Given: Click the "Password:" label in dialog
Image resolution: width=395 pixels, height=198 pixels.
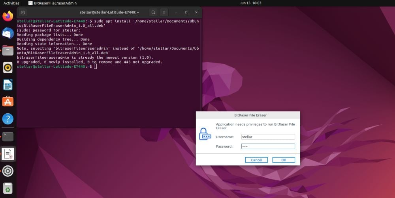Looking at the screenshot, I should [x=224, y=146].
